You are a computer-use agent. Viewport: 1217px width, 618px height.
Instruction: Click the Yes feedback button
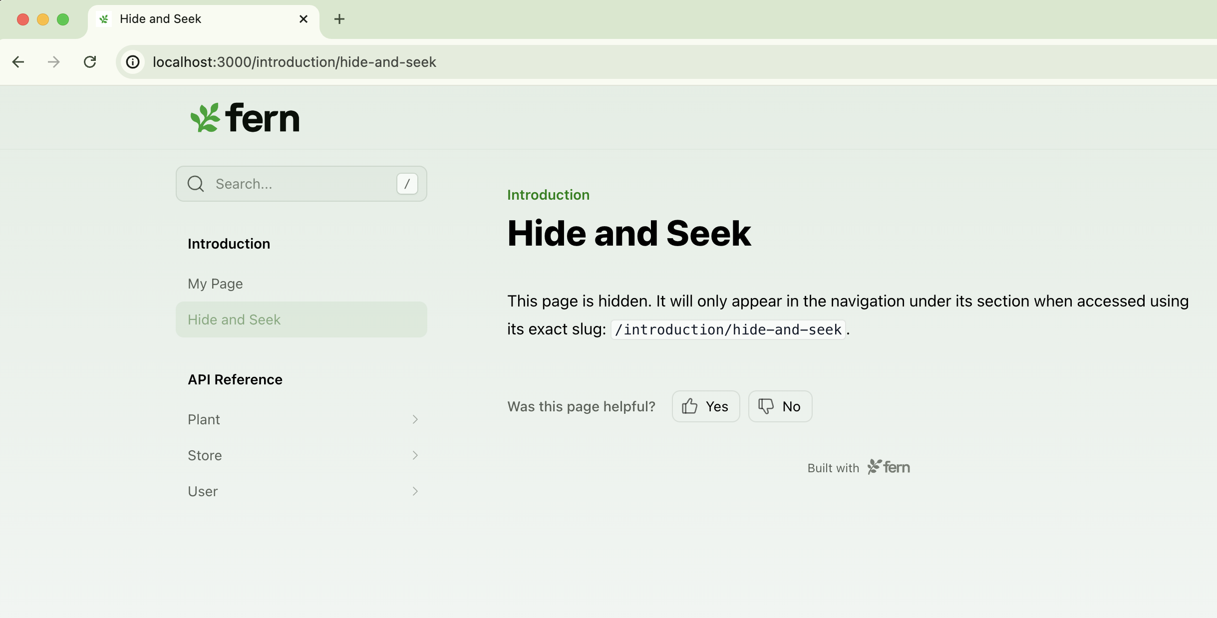[705, 406]
